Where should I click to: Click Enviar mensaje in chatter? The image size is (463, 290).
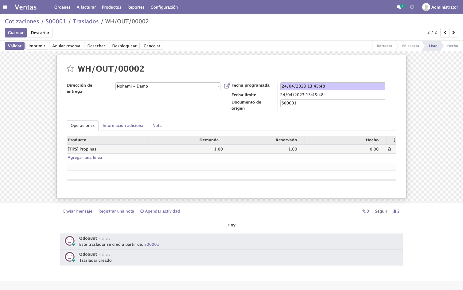click(78, 211)
